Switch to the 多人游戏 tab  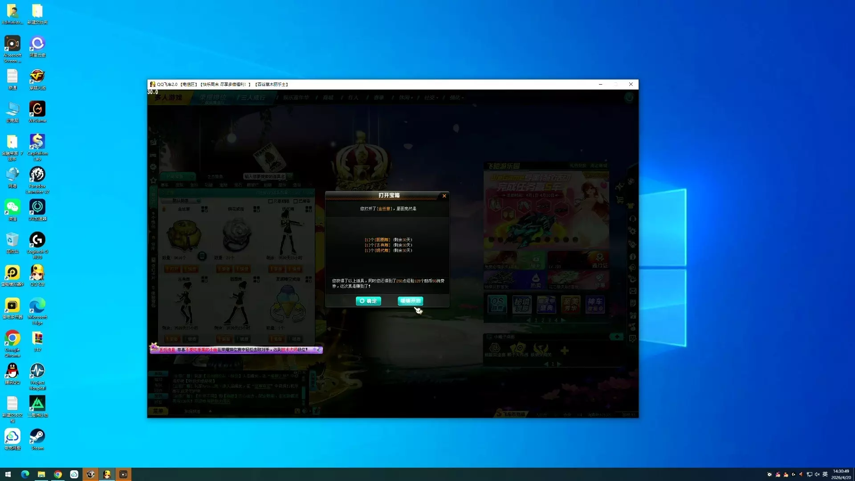click(x=168, y=98)
